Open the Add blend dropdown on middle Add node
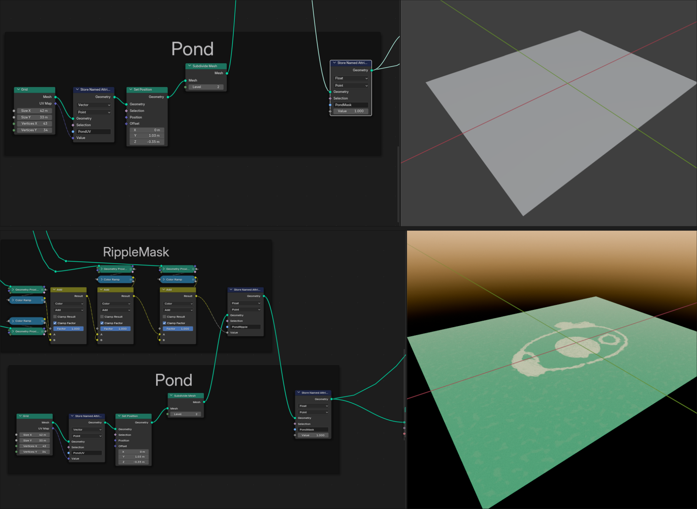Screen dimensions: 697x509 [116, 310]
